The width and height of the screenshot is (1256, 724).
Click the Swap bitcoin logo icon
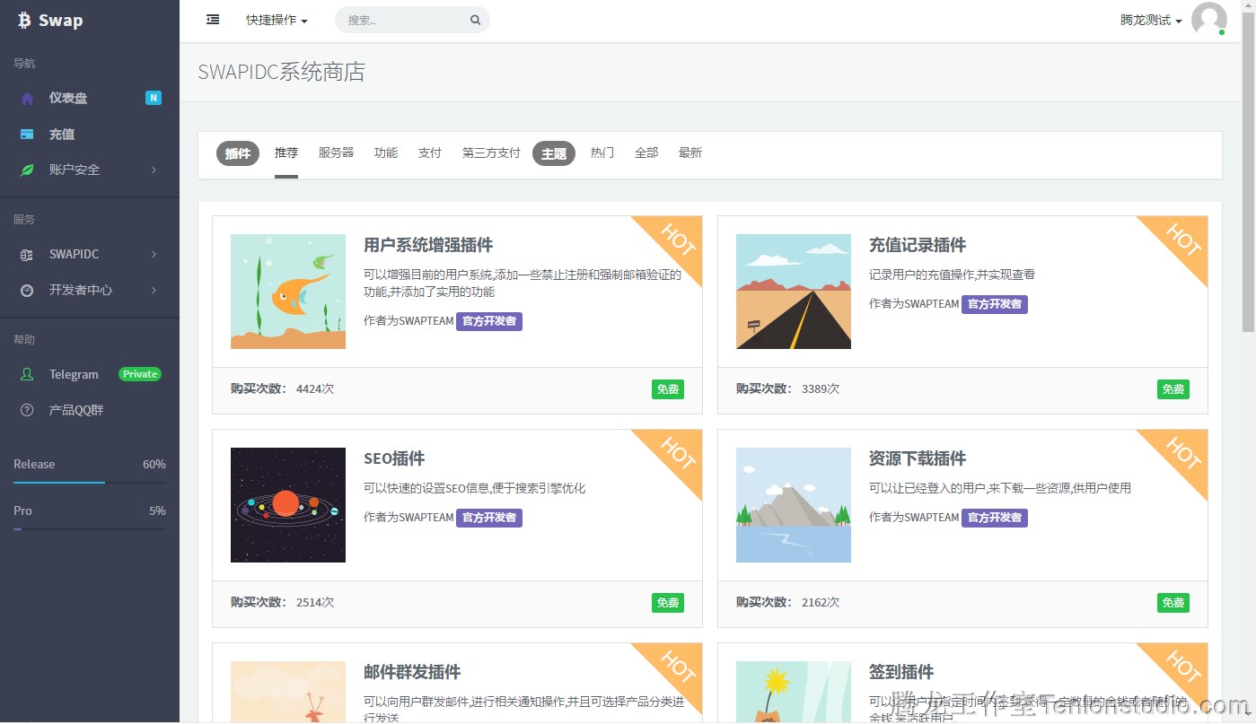24,20
